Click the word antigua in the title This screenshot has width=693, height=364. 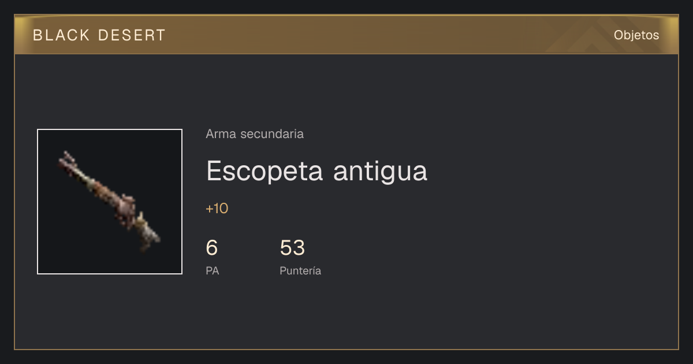[x=381, y=171]
